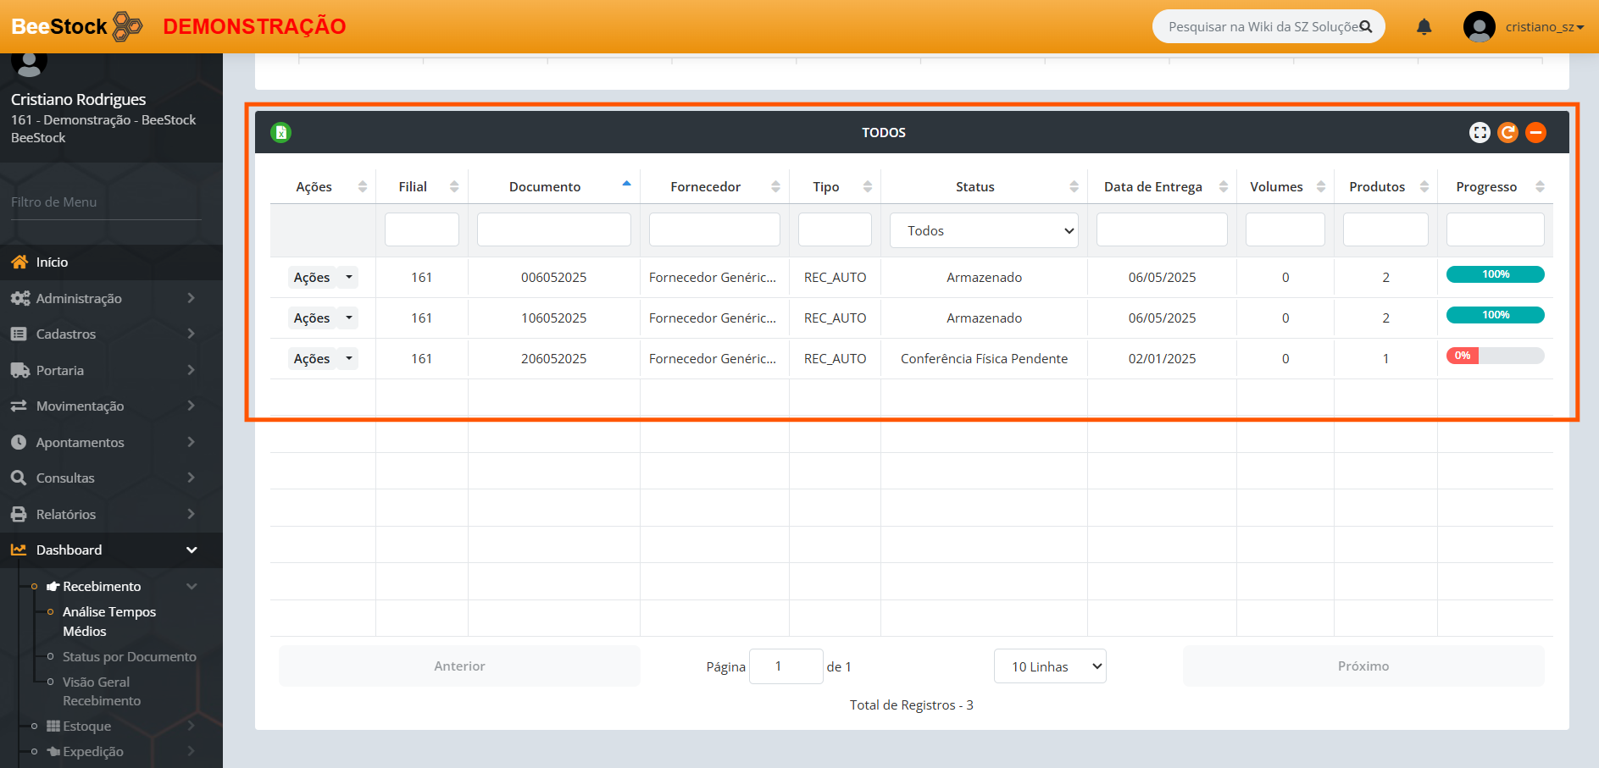Click the search magnifier in Wiki box
The width and height of the screenshot is (1599, 768).
click(1366, 27)
